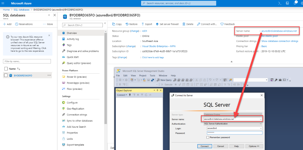Open Feedback from the toolbar
The image size is (303, 150).
pos(227,24)
